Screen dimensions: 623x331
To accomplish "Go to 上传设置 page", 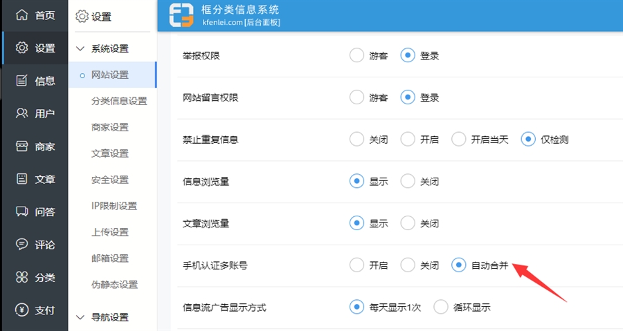I will click(110, 232).
